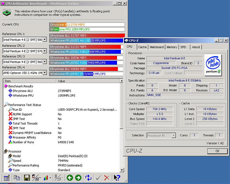Viewport: 230px width, 184px height.
Task: Click the 'Coppermine' code name value
Action: click(161, 63)
